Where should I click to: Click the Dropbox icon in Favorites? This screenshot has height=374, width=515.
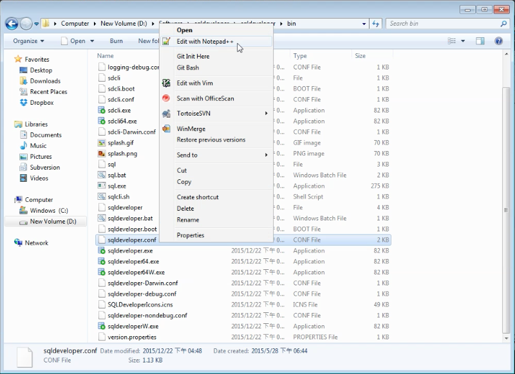(24, 103)
